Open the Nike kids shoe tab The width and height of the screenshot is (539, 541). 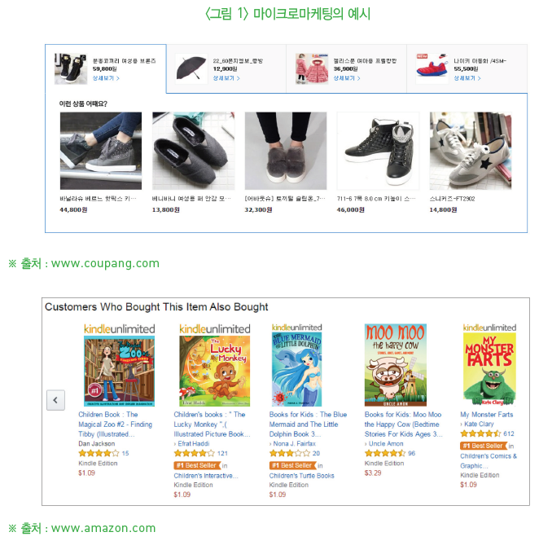pos(467,68)
